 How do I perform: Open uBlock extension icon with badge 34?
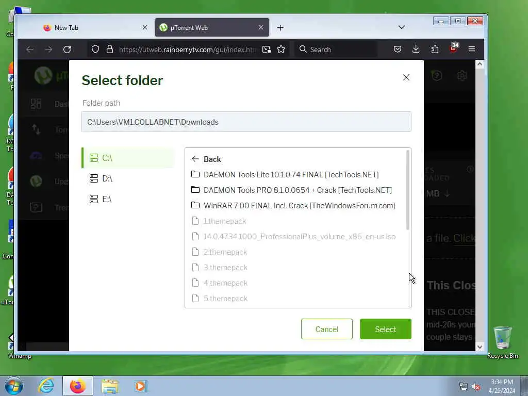453,48
